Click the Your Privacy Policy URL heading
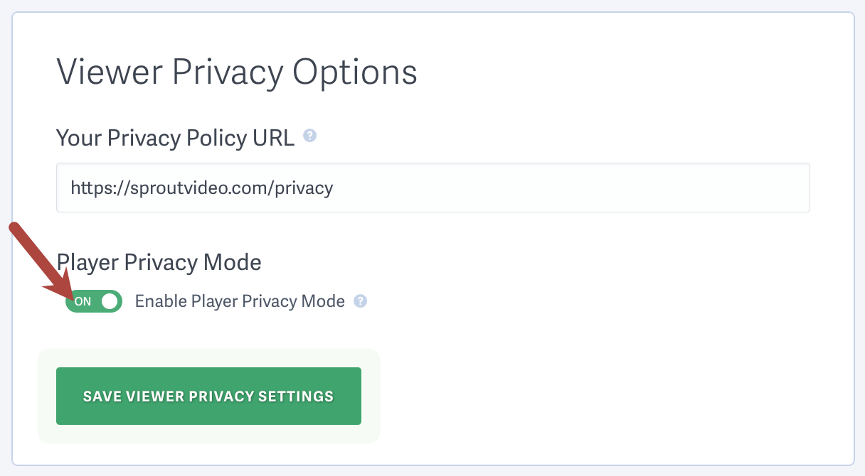The height and width of the screenshot is (476, 865). click(175, 138)
